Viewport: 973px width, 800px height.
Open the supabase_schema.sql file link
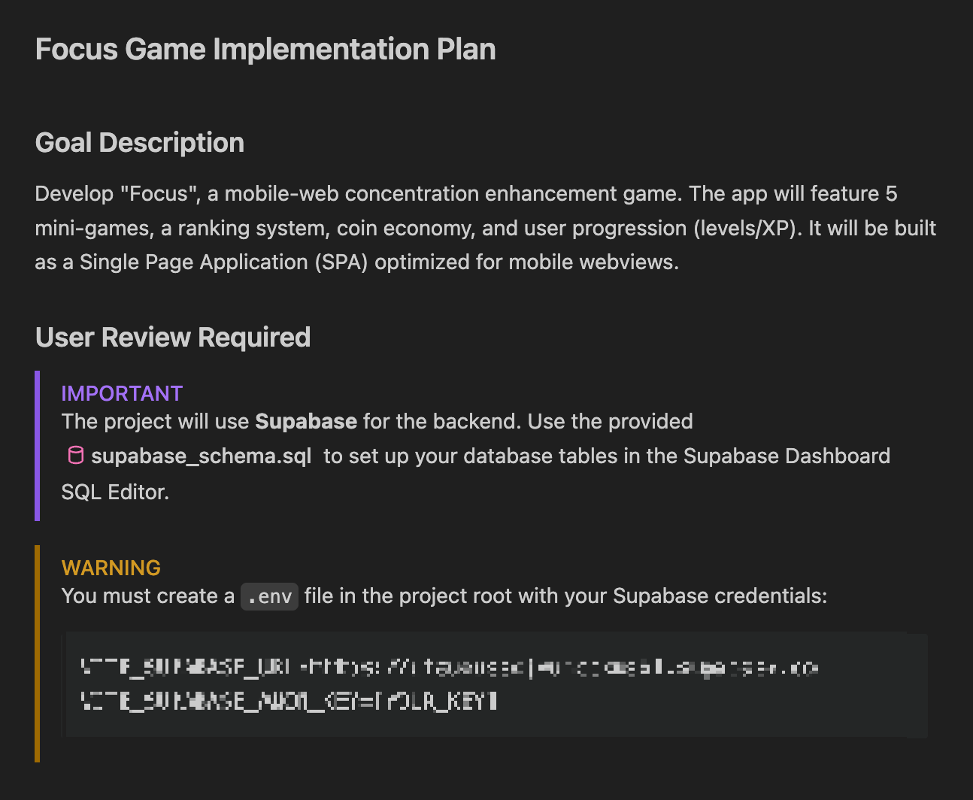[201, 456]
